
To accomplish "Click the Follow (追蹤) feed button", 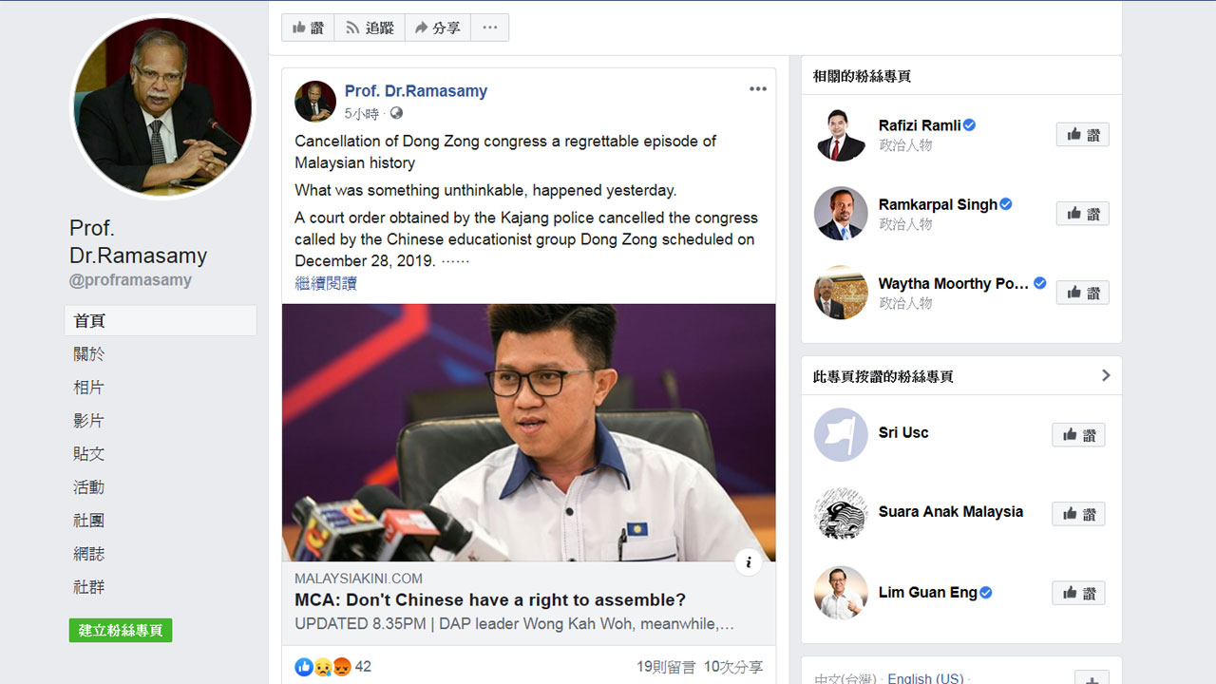I will [370, 28].
